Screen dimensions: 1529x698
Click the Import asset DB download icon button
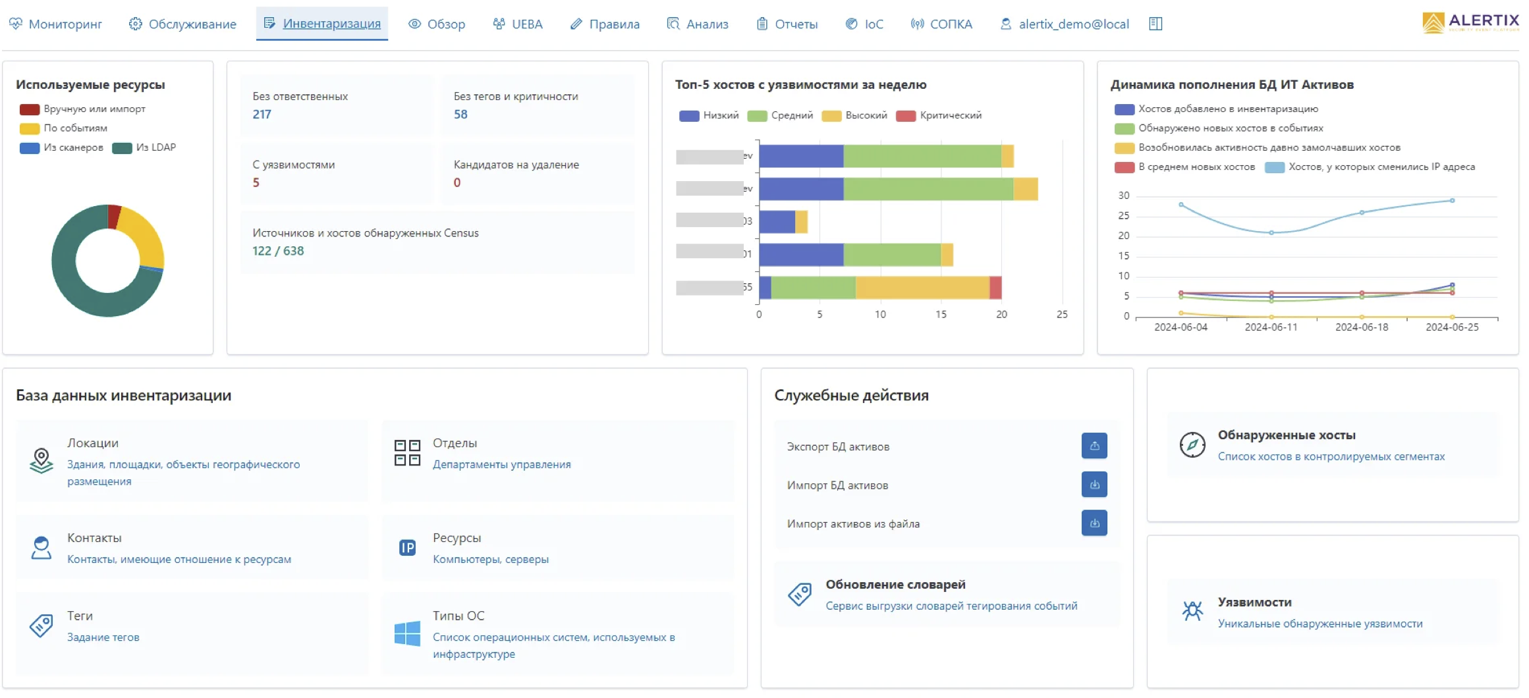click(x=1094, y=485)
